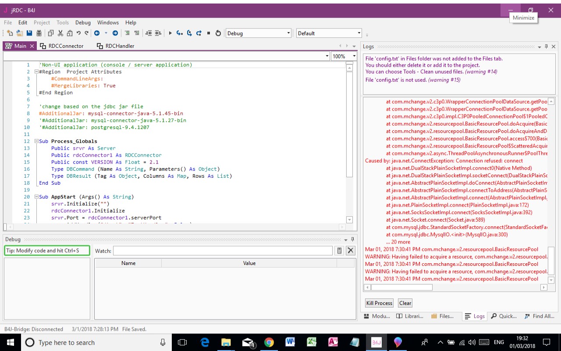The image size is (561, 351).
Task: Navigate backward with the blue left arrow
Action: (x=97, y=33)
